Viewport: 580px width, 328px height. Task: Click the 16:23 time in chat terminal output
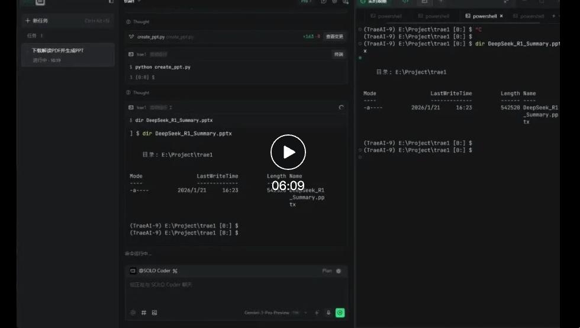tap(230, 190)
